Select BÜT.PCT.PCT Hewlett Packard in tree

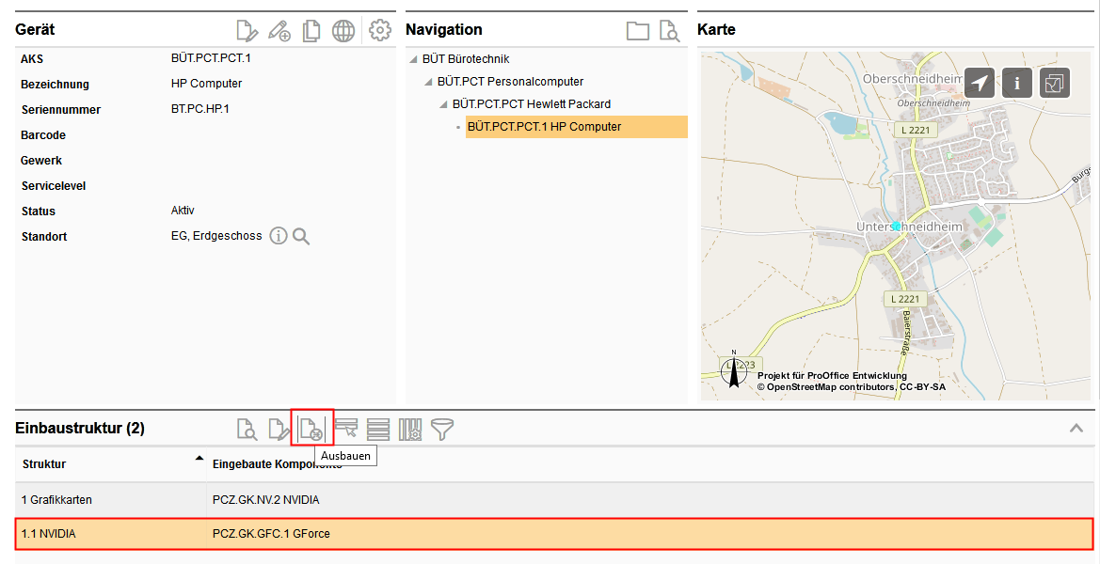tap(531, 104)
